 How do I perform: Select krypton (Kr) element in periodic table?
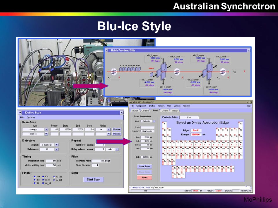(x=241, y=144)
